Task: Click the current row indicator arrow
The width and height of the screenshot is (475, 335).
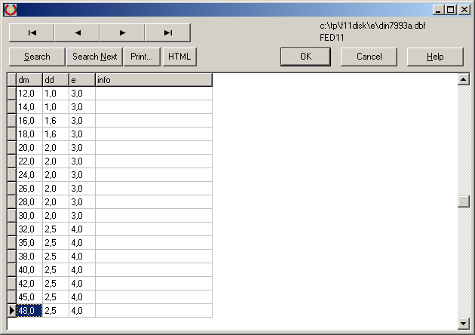Action: pos(11,310)
